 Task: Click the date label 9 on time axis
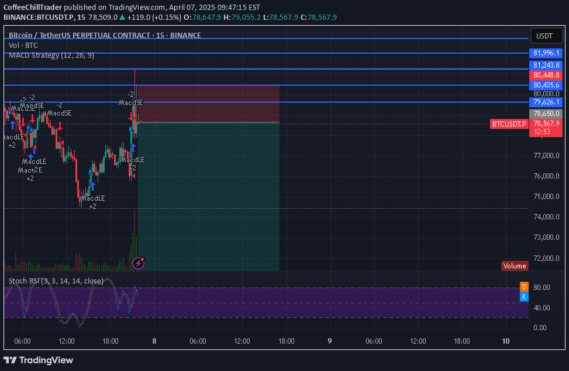click(x=329, y=341)
